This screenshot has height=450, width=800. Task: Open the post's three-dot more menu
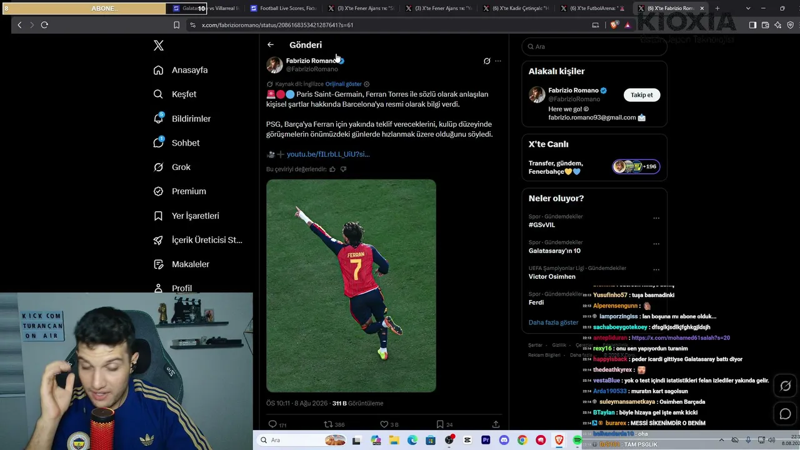pos(498,61)
